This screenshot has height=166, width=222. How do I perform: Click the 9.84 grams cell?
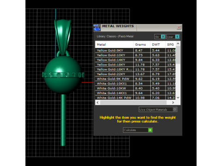click(x=142, y=60)
